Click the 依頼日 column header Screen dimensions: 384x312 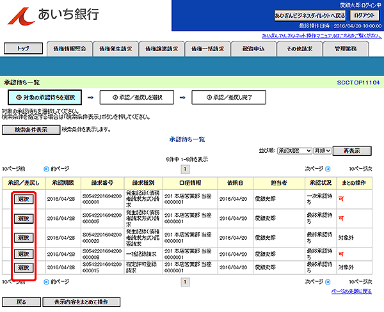[x=236, y=183]
